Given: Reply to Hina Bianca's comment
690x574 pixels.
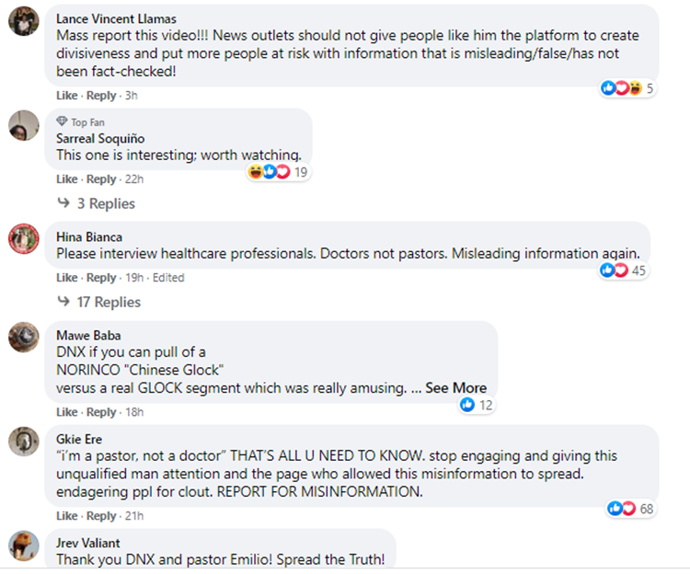Looking at the screenshot, I should [101, 278].
